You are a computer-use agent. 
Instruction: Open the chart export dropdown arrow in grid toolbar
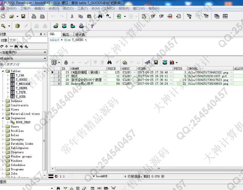click(177, 63)
